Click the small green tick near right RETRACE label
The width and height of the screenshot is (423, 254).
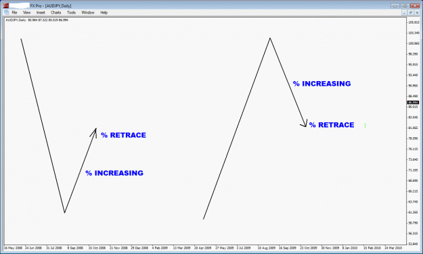[x=365, y=126]
